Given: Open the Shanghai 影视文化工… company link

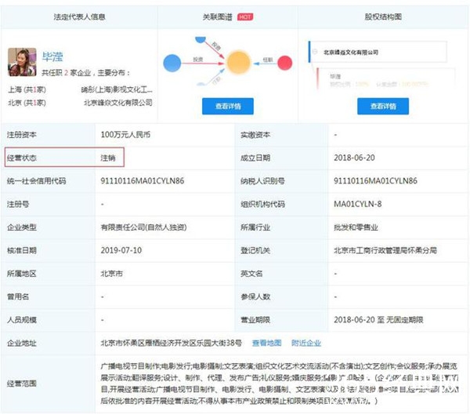Looking at the screenshot, I should (x=117, y=89).
